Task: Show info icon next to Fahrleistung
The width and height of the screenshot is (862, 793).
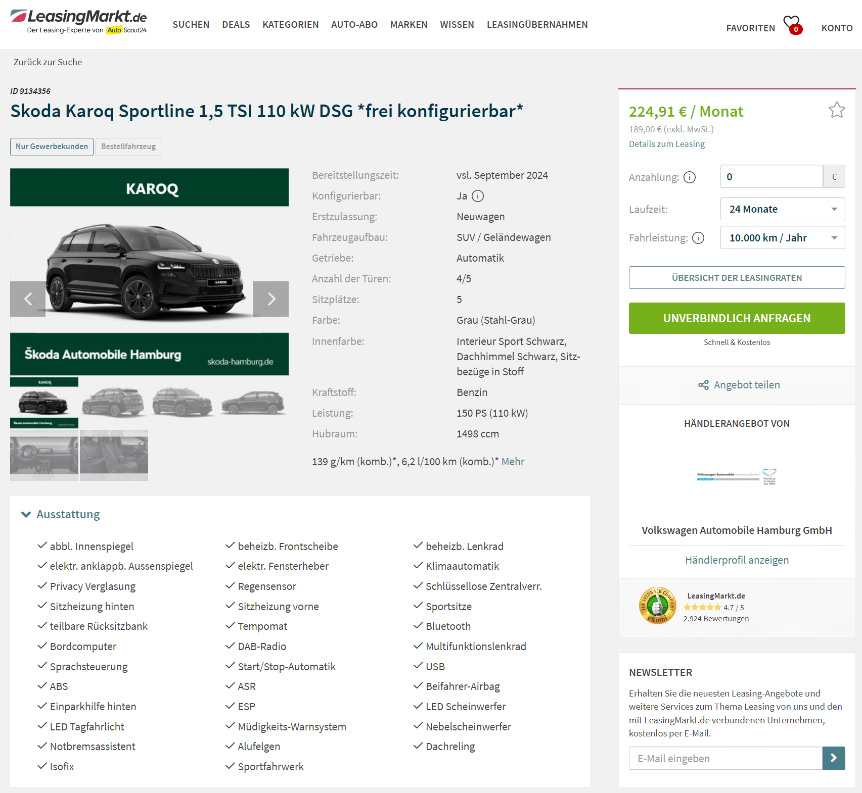Action: coord(698,238)
